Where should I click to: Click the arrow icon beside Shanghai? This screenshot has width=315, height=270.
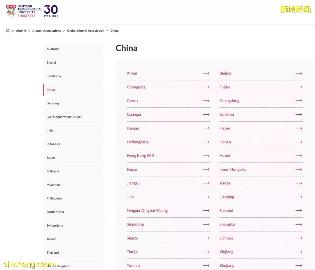pos(298,224)
